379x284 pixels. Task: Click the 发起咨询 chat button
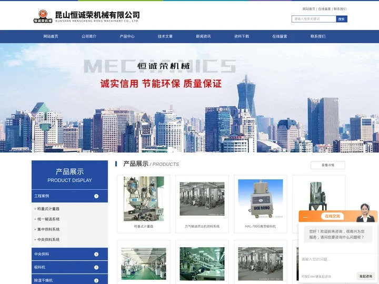pyautogui.click(x=366, y=276)
